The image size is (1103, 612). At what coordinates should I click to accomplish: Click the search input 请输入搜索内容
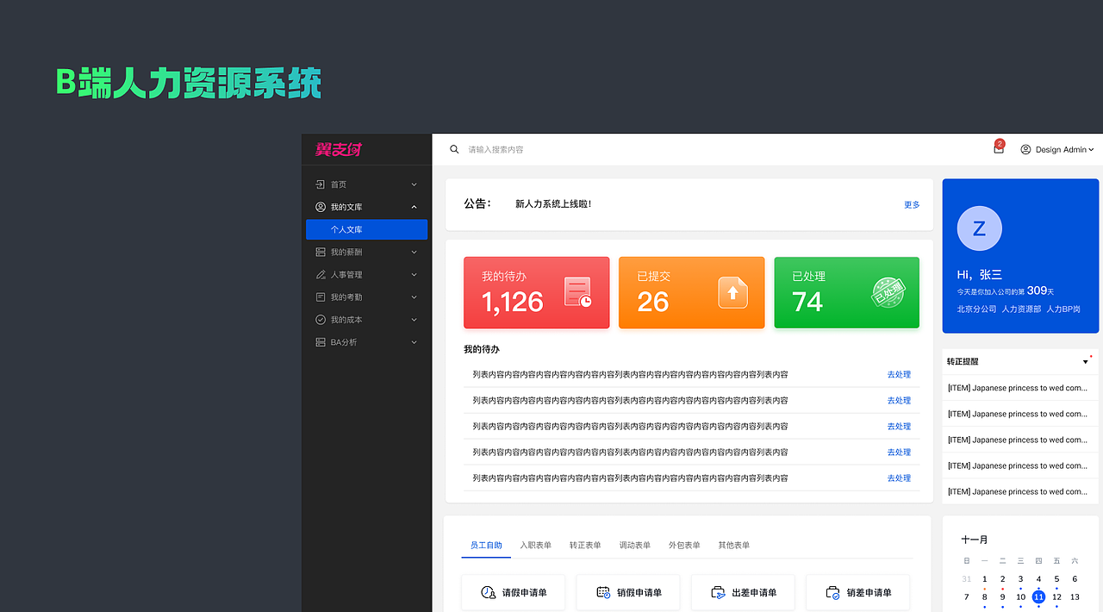[x=495, y=149]
